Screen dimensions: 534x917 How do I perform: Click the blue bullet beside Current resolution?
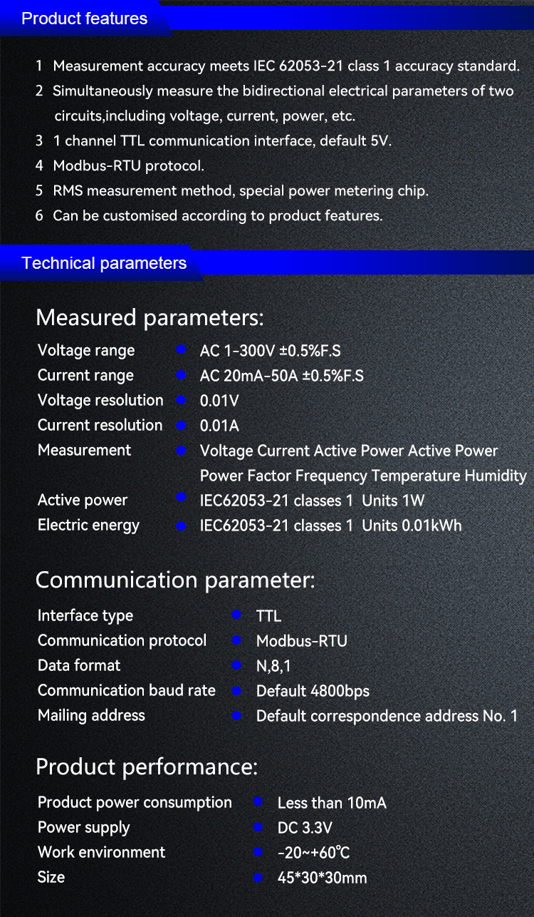pyautogui.click(x=181, y=426)
